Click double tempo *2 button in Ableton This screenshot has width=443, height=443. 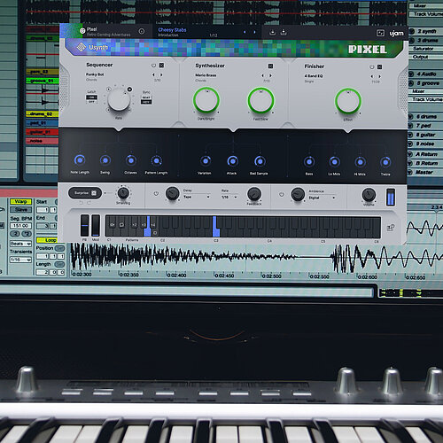click(27, 234)
